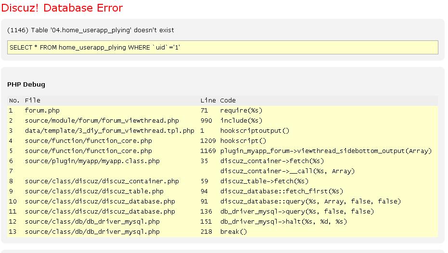
Task: Click the 'include(%s)' code cell
Action: [241, 121]
